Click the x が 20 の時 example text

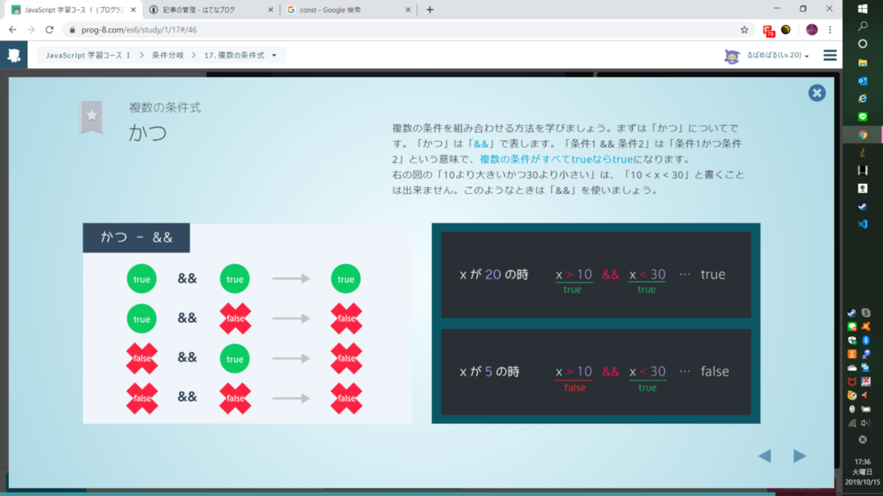tap(494, 275)
